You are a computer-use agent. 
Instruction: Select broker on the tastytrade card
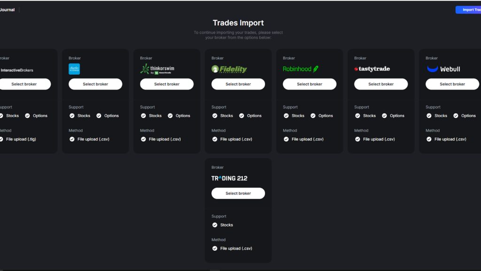pyautogui.click(x=381, y=84)
